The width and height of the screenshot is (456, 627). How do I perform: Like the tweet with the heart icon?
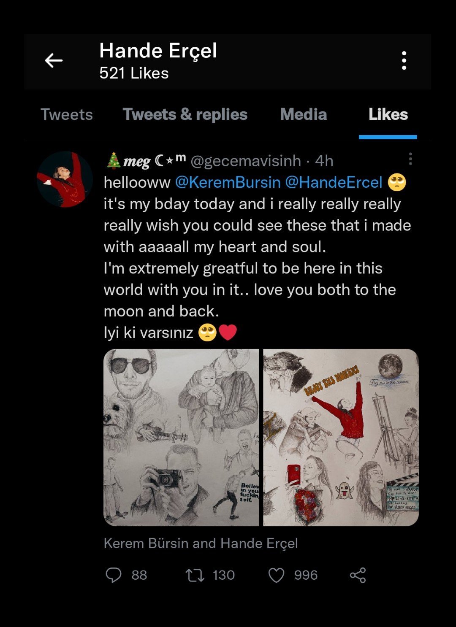tap(277, 575)
